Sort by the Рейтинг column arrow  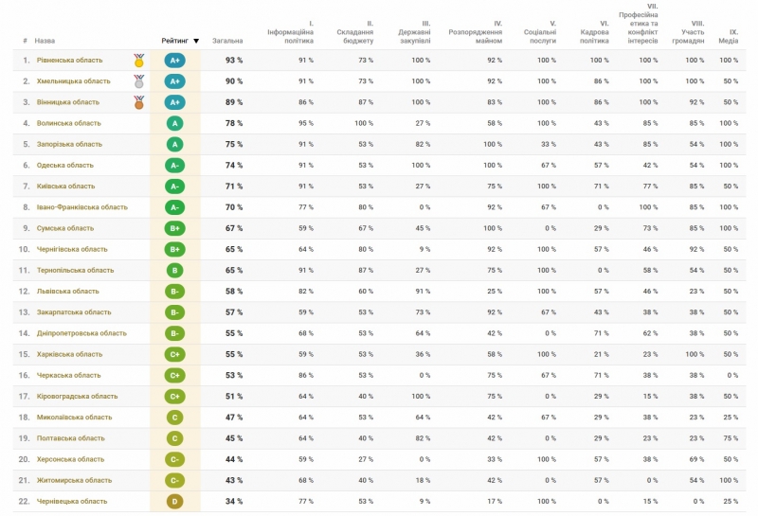click(x=196, y=42)
